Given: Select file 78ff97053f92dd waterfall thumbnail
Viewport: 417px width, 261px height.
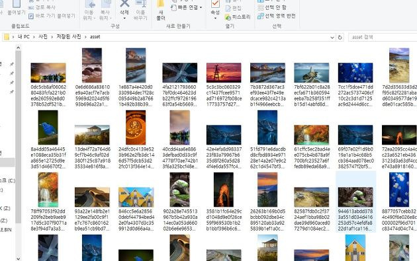Looking at the screenshot, I should coord(48,190).
